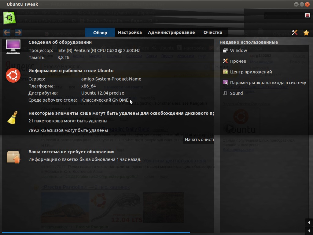The height and width of the screenshot is (235, 313).
Task: Open the Очистка tab
Action: coord(213,32)
